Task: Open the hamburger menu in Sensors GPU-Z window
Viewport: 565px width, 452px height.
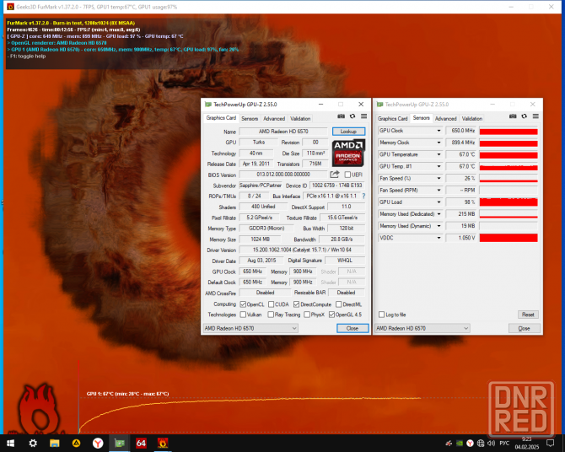Action: point(535,116)
